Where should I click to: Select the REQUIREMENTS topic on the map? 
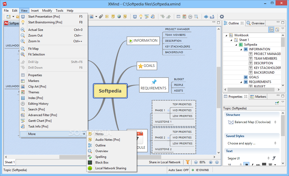click(x=154, y=85)
